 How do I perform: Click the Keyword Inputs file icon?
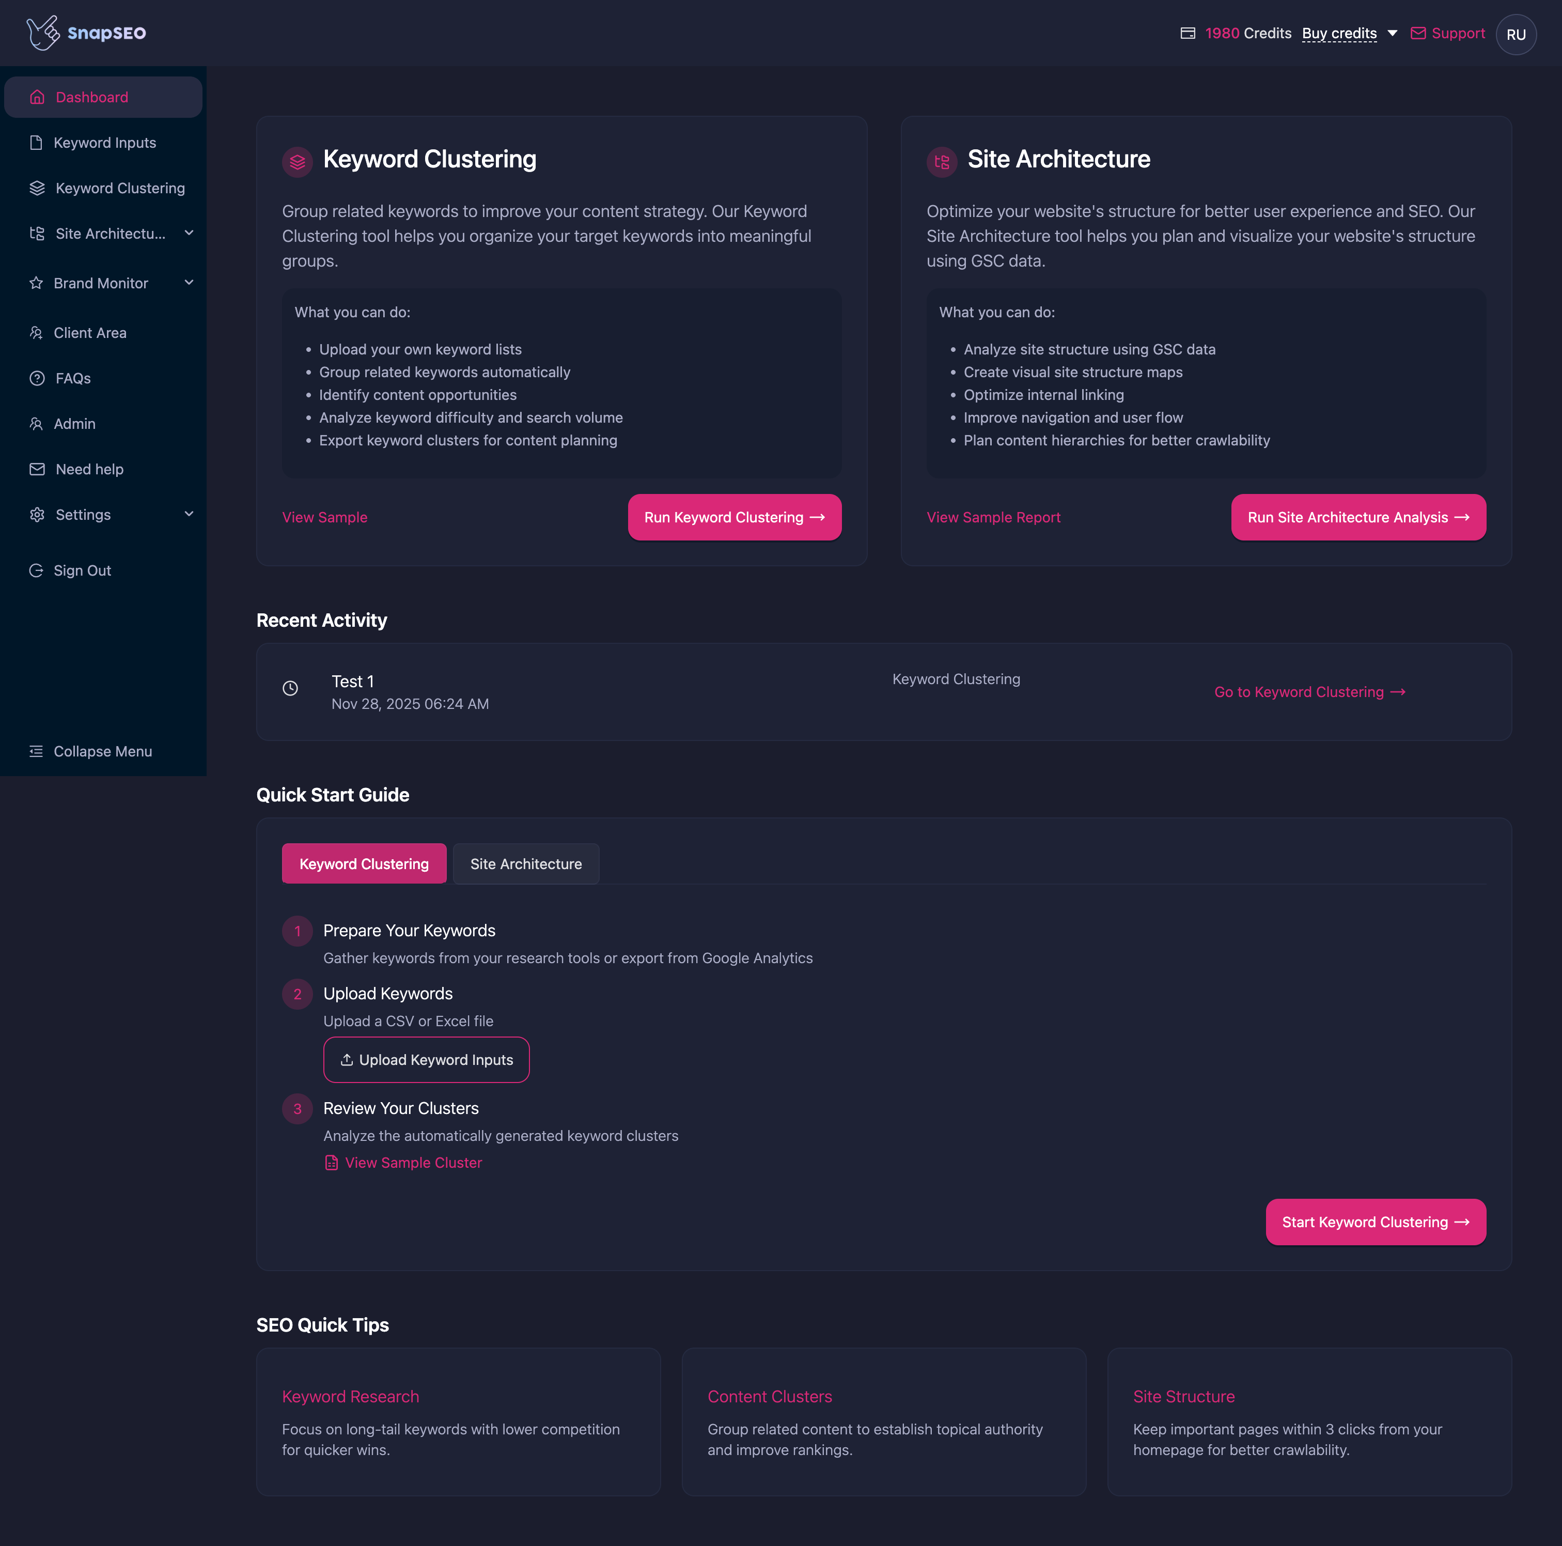36,142
